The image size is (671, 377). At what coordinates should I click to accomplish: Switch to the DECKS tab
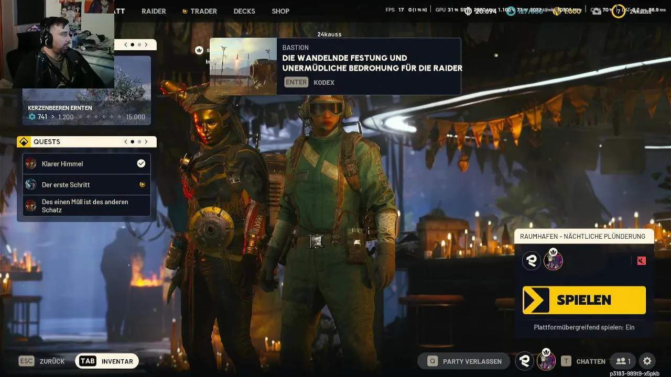pyautogui.click(x=244, y=11)
